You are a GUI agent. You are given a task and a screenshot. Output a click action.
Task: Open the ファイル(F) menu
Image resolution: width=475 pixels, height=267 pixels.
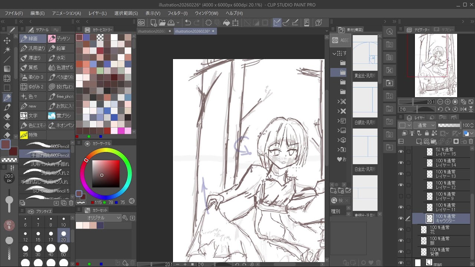click(14, 13)
